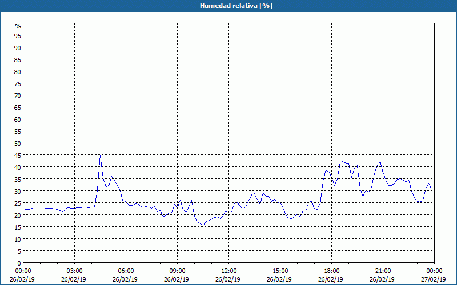Click the 45 value on y-axis
This screenshot has height=285, width=457.
pos(18,155)
